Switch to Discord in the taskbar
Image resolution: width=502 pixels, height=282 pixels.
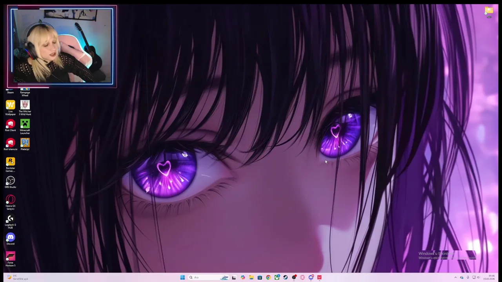point(311,277)
